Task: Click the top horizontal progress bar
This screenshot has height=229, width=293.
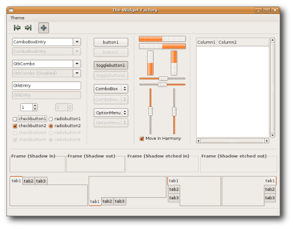Action: coord(162,39)
